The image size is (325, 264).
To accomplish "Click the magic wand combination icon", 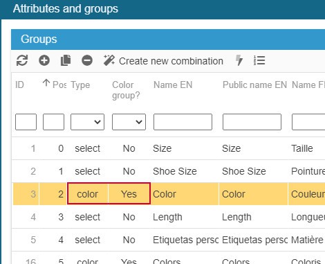I will 109,61.
